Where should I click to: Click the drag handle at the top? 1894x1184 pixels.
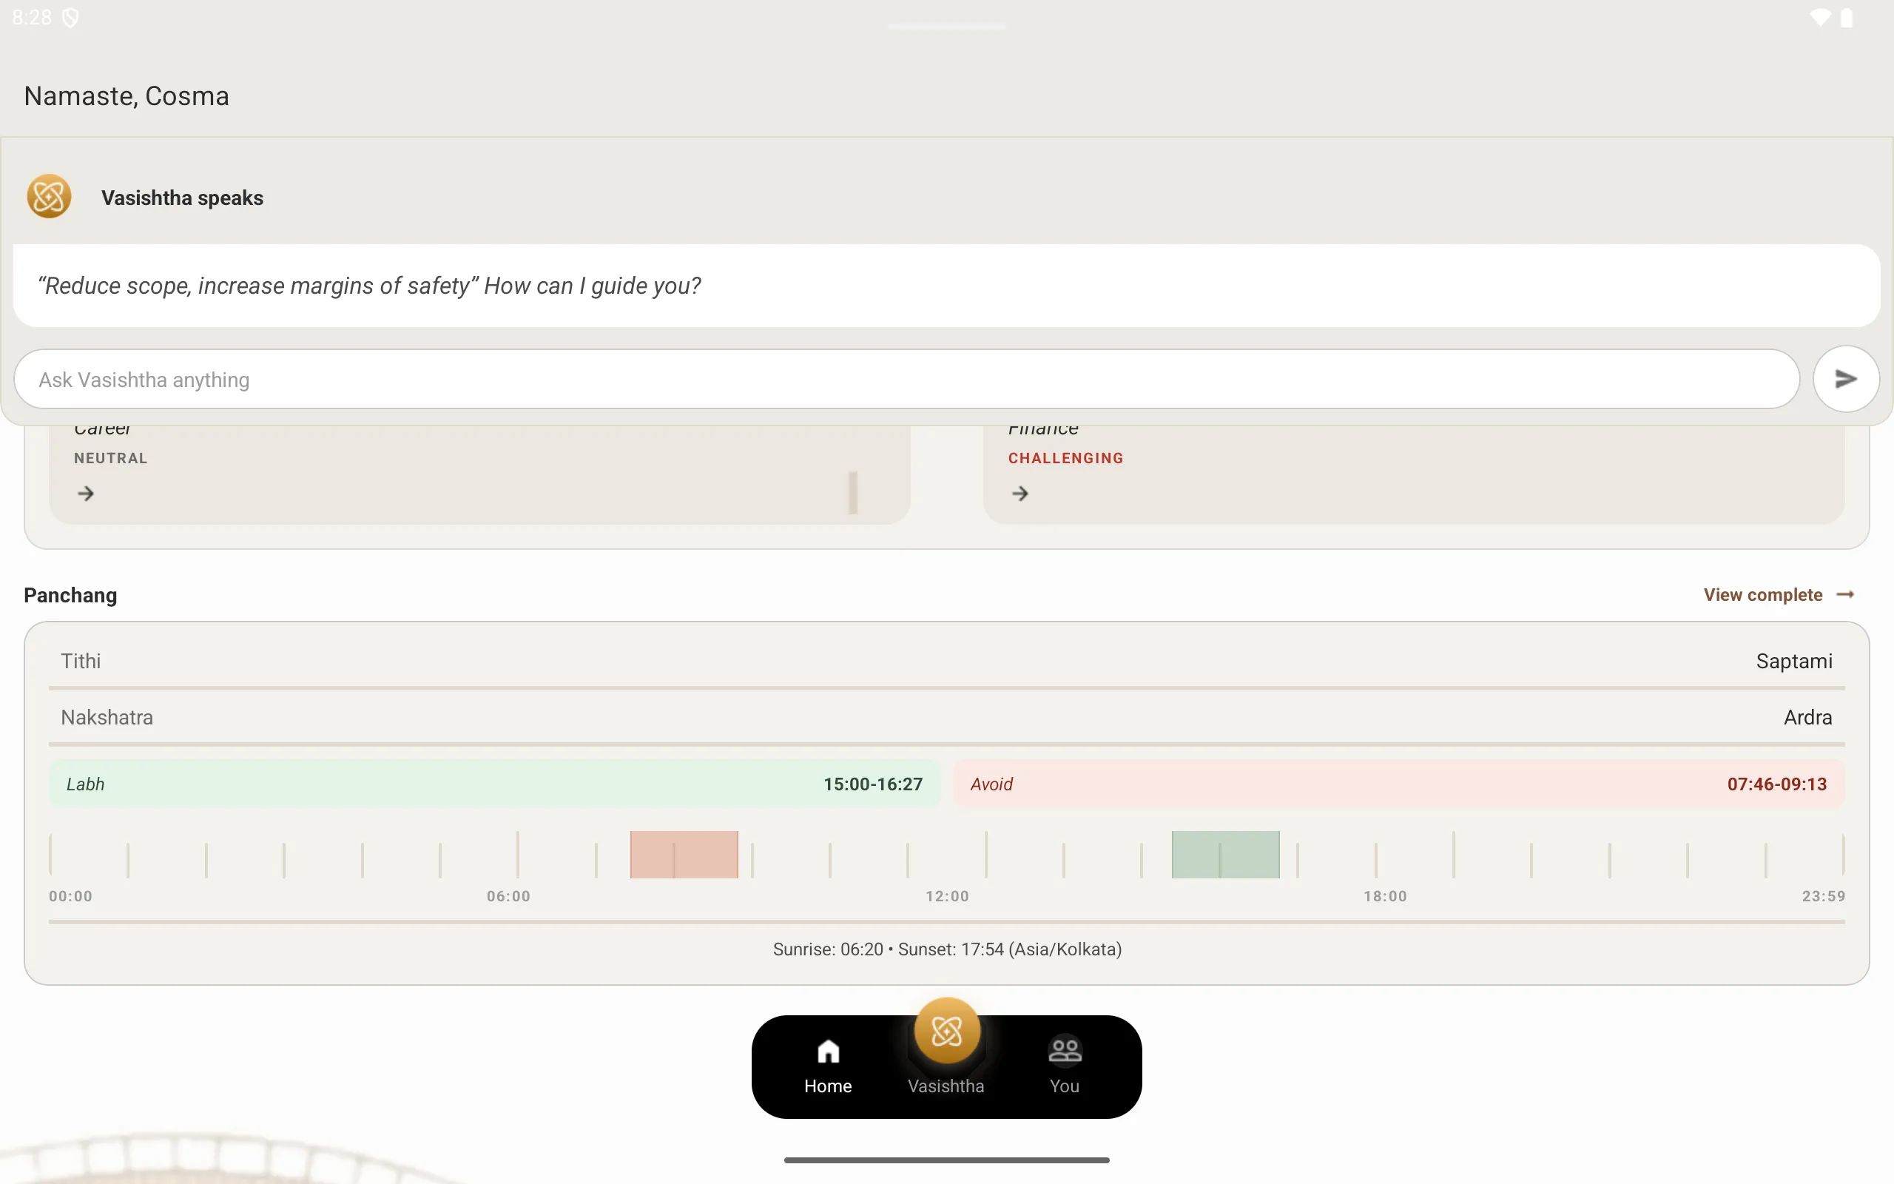[946, 27]
